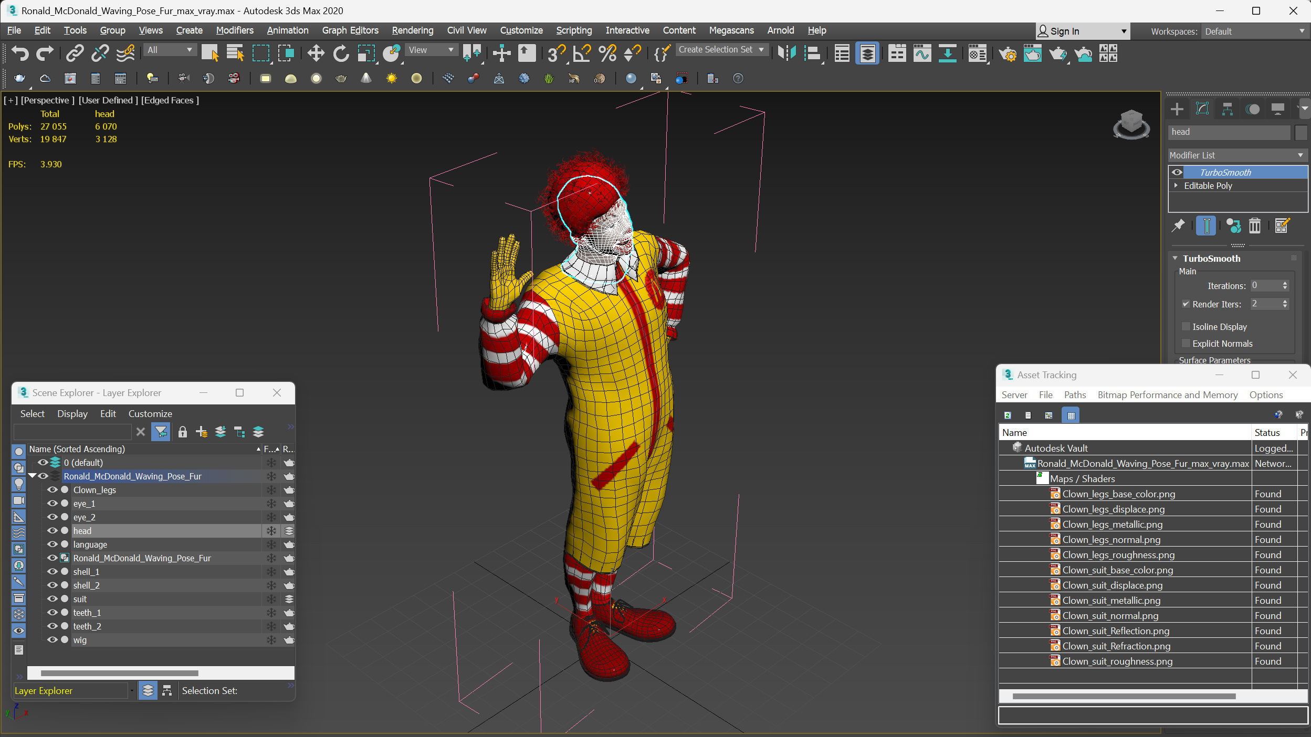Viewport: 1311px width, 737px height.
Task: Toggle the Percent Snap icon
Action: point(607,53)
